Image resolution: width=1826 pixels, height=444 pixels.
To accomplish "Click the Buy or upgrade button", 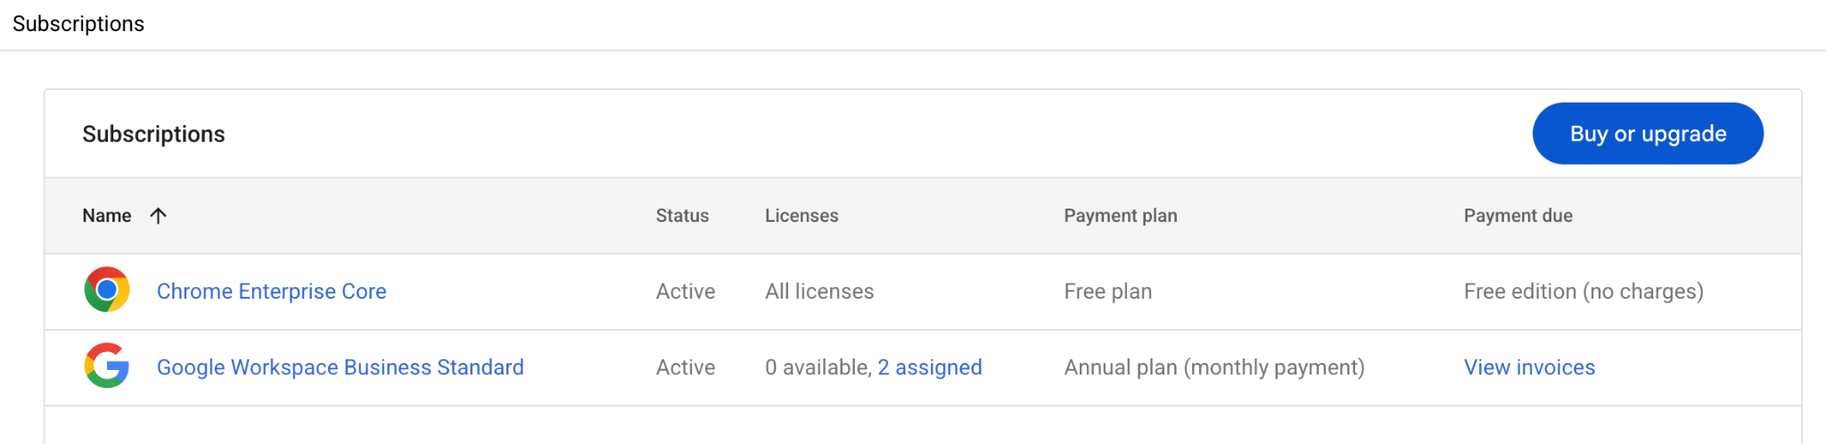I will [x=1648, y=134].
